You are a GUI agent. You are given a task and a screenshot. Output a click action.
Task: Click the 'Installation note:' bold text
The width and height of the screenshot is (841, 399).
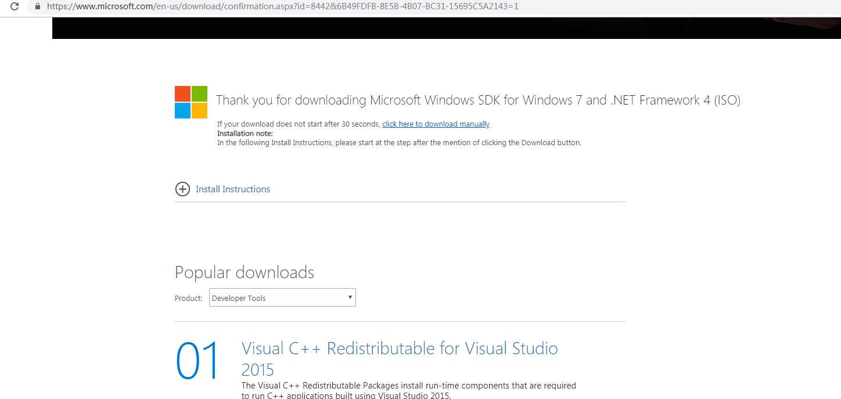coord(245,134)
